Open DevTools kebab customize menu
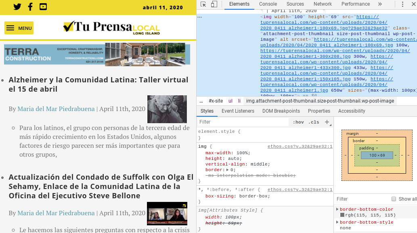 [402, 4]
